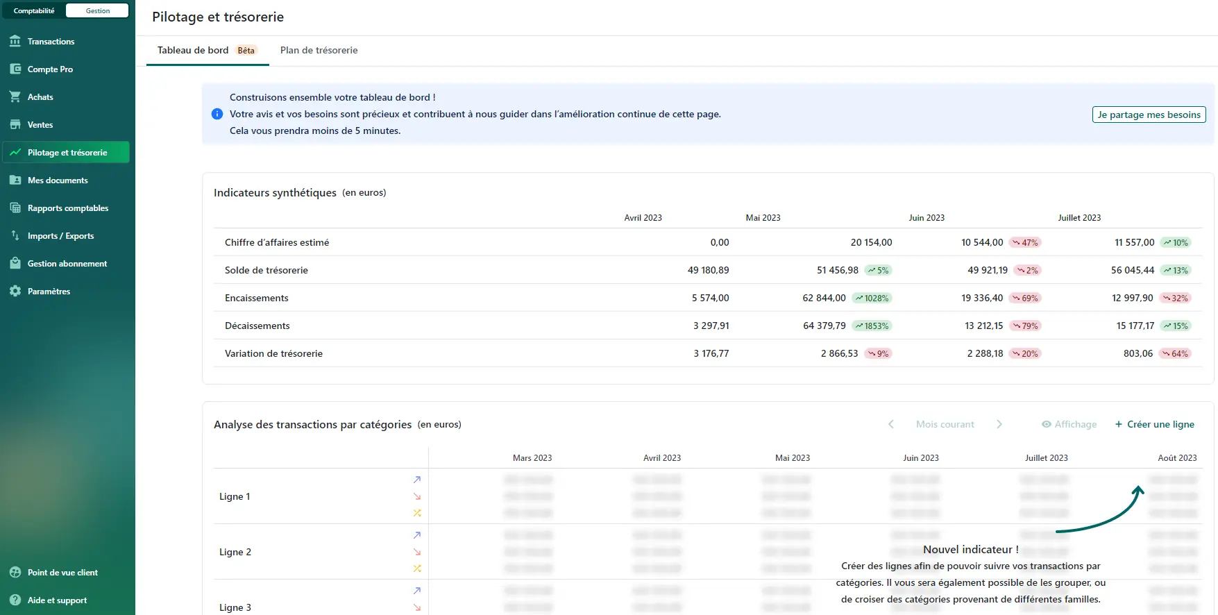Open Imports / Exports menu item

[x=66, y=236]
